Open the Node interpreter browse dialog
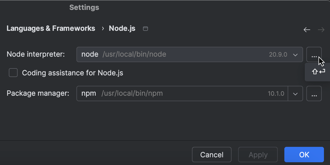The image size is (330, 165). 314,54
